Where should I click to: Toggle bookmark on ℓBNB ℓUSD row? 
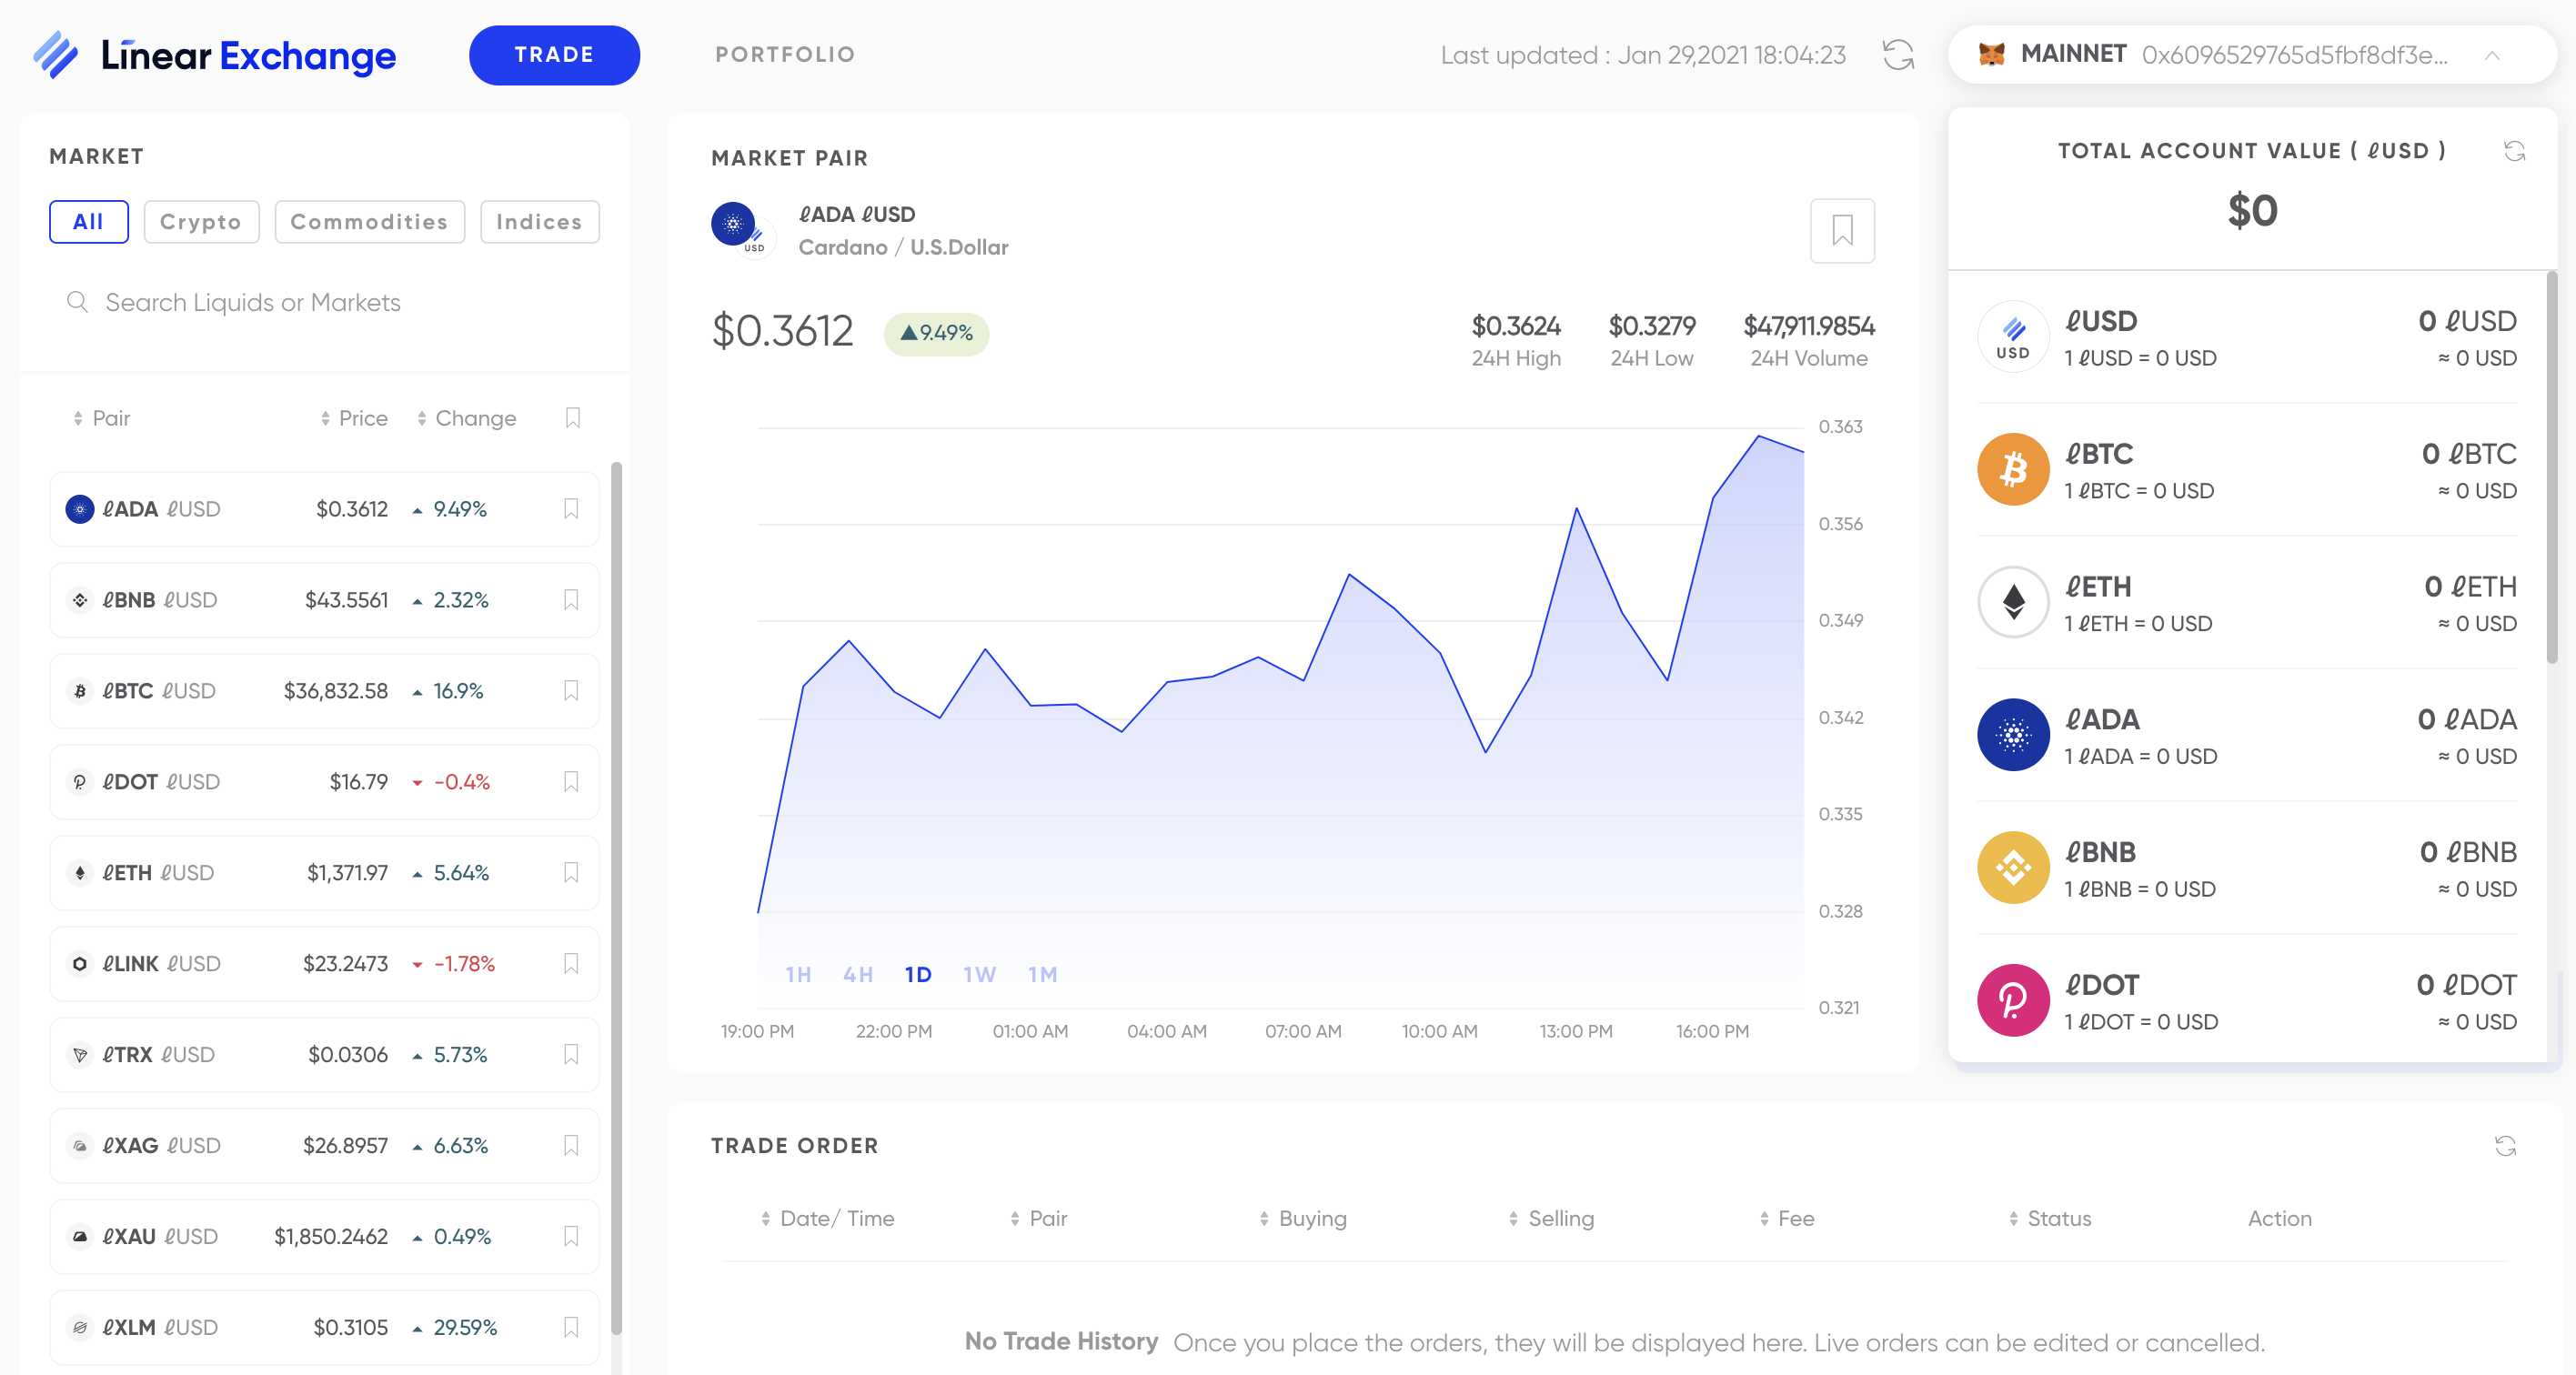571,600
